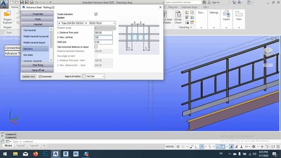Open Revit from the taskbar
The width and height of the screenshot is (281, 158).
pos(65,154)
